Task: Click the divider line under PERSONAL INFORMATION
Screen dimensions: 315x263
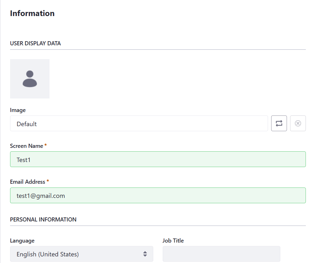Action: [158, 226]
